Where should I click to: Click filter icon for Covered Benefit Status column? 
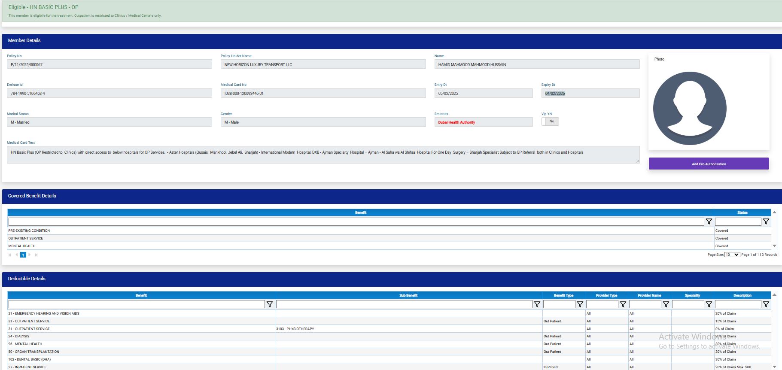click(766, 221)
